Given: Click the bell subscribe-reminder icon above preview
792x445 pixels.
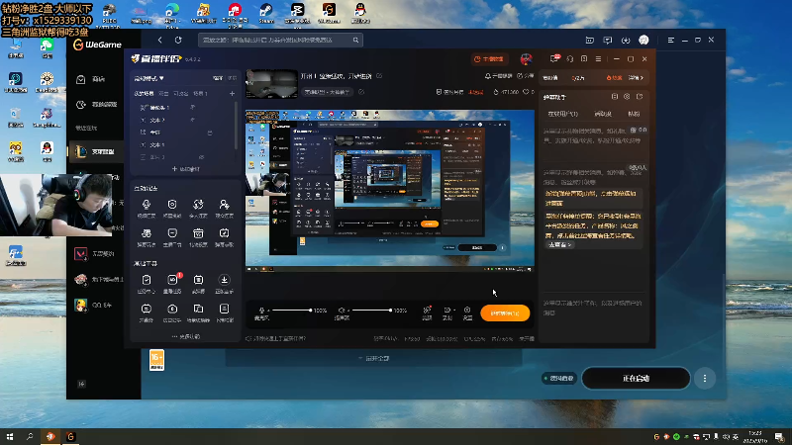Looking at the screenshot, I should 487,76.
